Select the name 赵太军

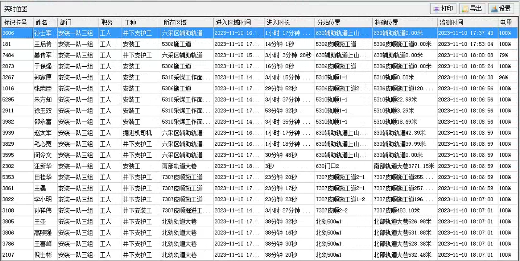[x=43, y=133]
